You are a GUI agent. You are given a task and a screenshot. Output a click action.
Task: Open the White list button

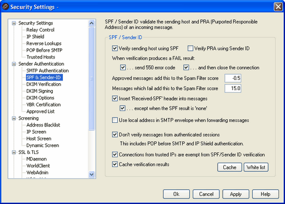pyautogui.click(x=256, y=167)
